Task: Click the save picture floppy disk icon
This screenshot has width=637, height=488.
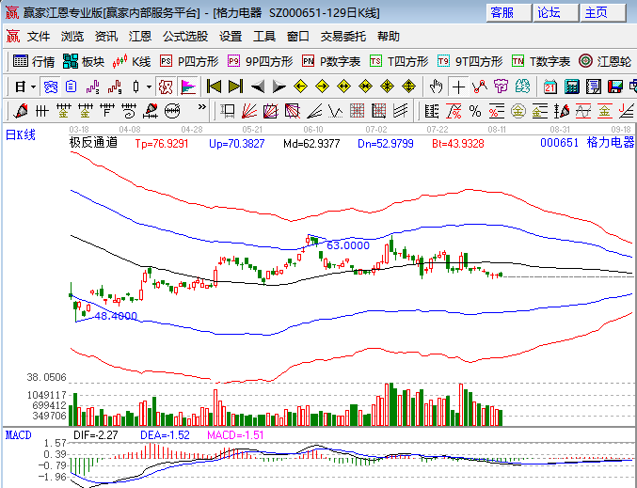Action: point(615,87)
